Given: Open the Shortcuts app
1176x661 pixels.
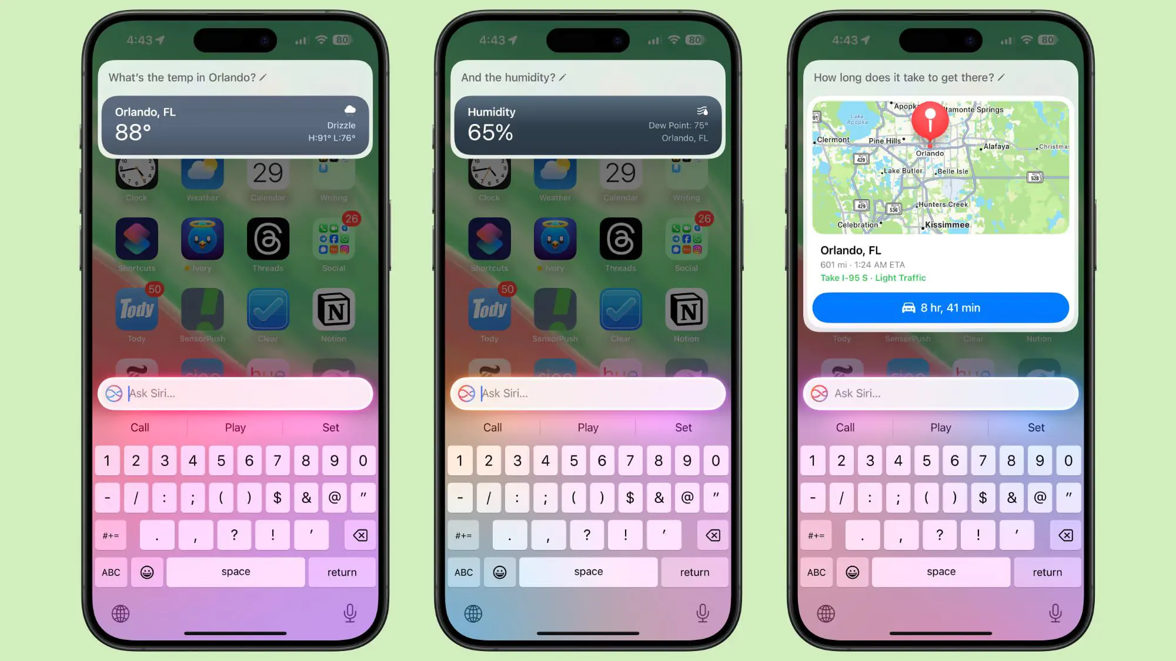Looking at the screenshot, I should pos(136,237).
